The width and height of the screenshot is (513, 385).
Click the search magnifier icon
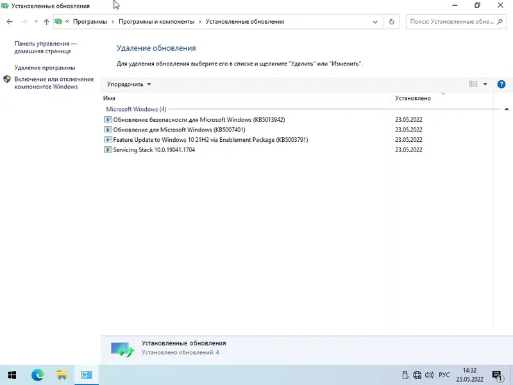[500, 22]
